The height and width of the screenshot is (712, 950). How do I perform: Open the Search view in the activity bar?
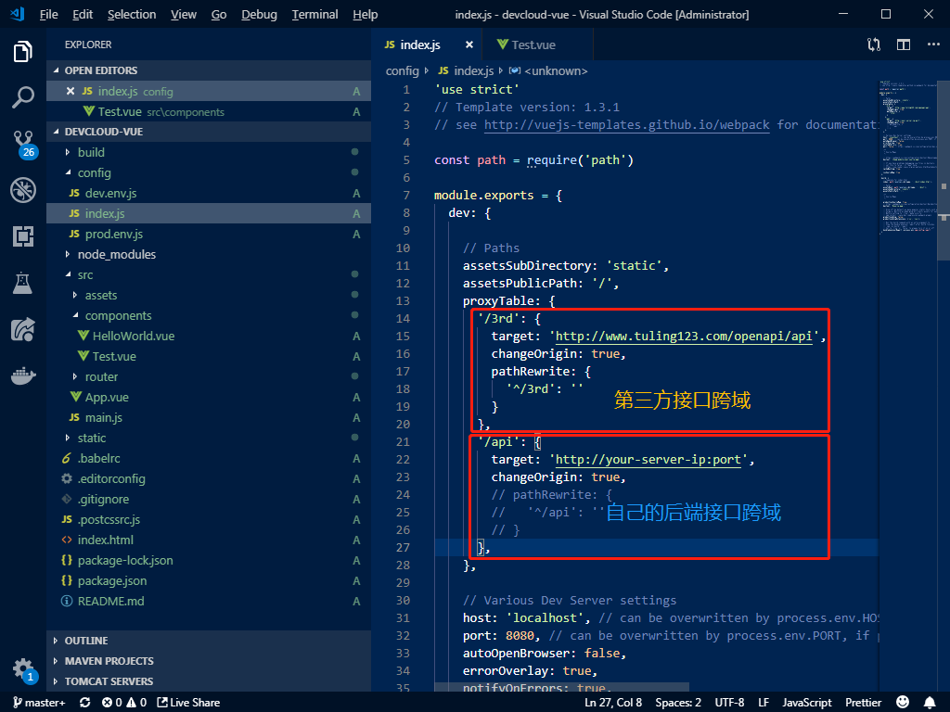coord(23,97)
